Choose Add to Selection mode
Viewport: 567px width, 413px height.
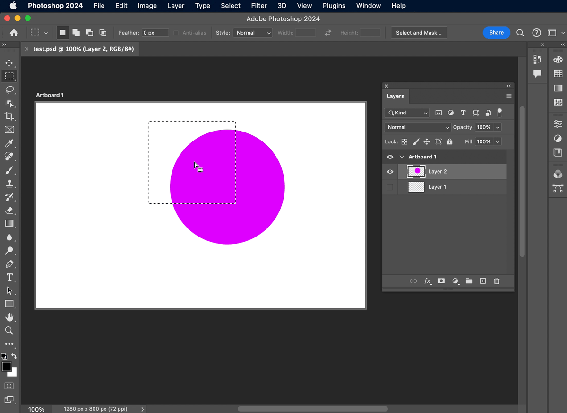click(x=76, y=33)
